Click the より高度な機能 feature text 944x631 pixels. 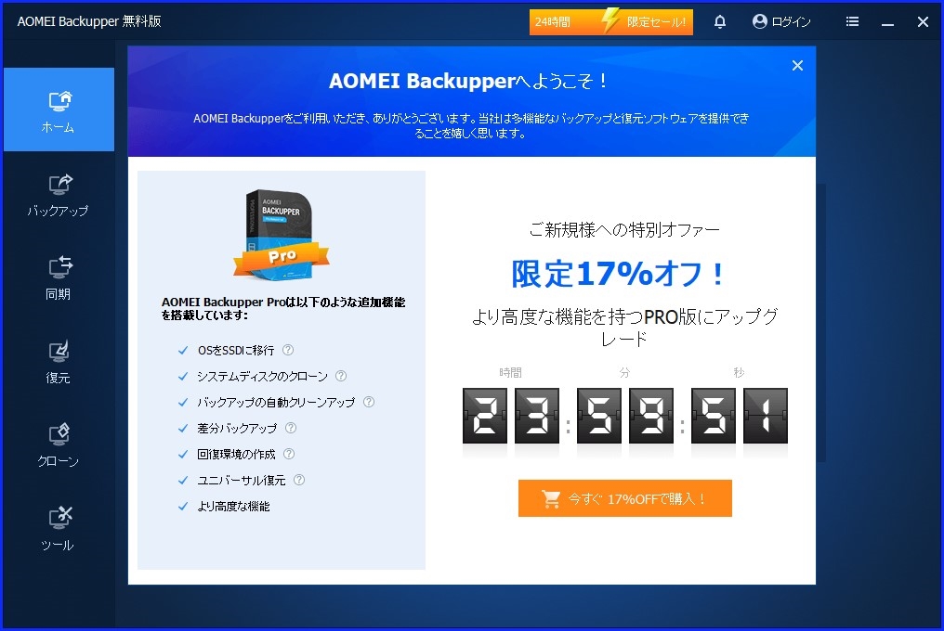233,507
